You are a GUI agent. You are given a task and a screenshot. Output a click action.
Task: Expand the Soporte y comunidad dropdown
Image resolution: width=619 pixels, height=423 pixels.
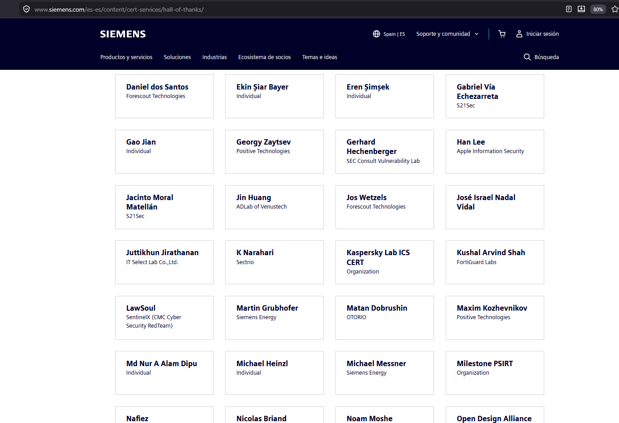pyautogui.click(x=447, y=34)
